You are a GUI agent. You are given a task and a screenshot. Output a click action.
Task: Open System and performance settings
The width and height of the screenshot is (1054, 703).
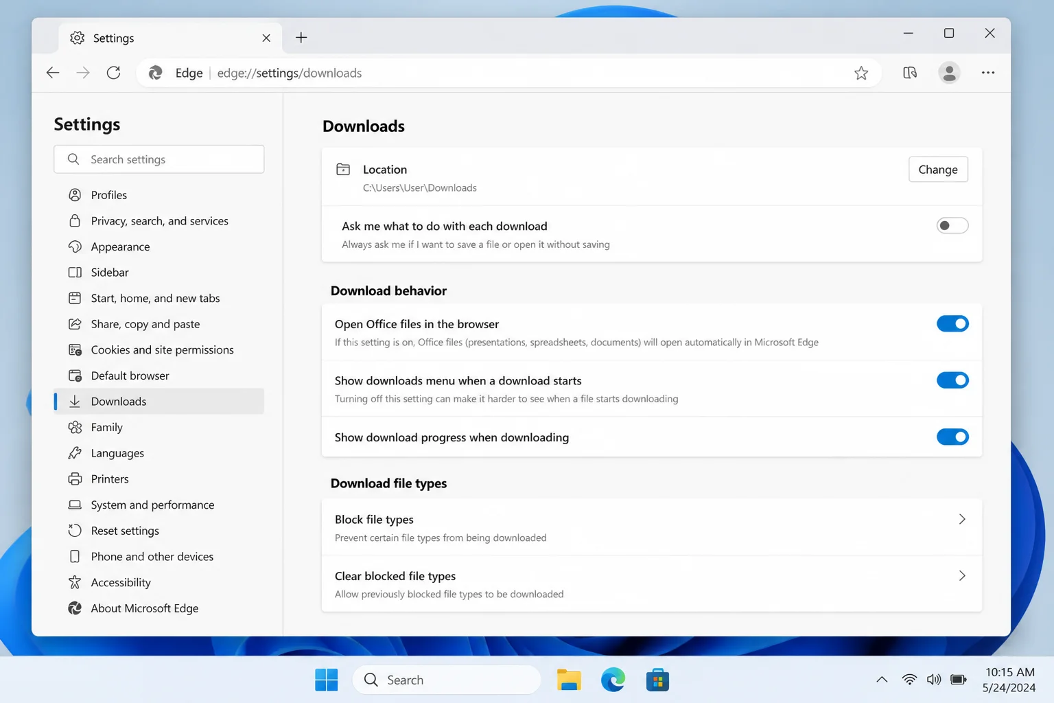click(x=159, y=505)
